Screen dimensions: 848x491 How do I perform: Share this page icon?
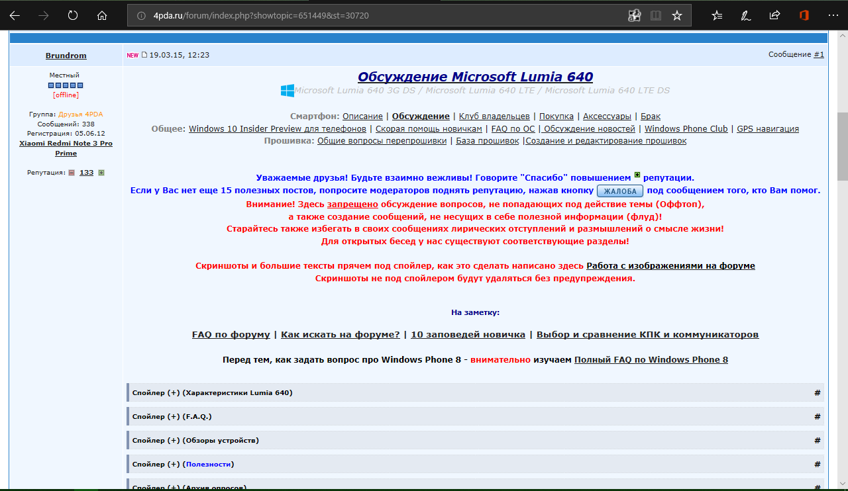click(x=774, y=15)
